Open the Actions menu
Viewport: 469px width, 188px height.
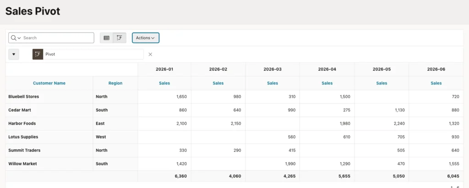(145, 38)
